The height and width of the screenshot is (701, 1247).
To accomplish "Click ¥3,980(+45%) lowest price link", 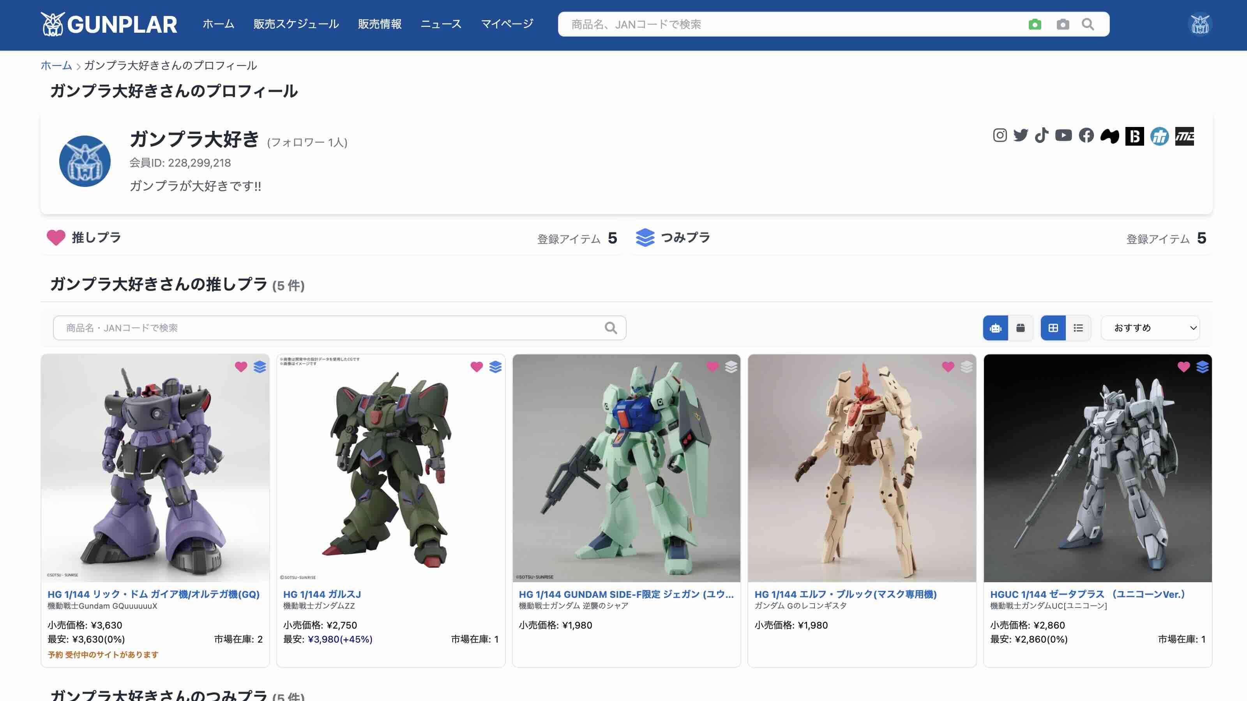I will [340, 639].
